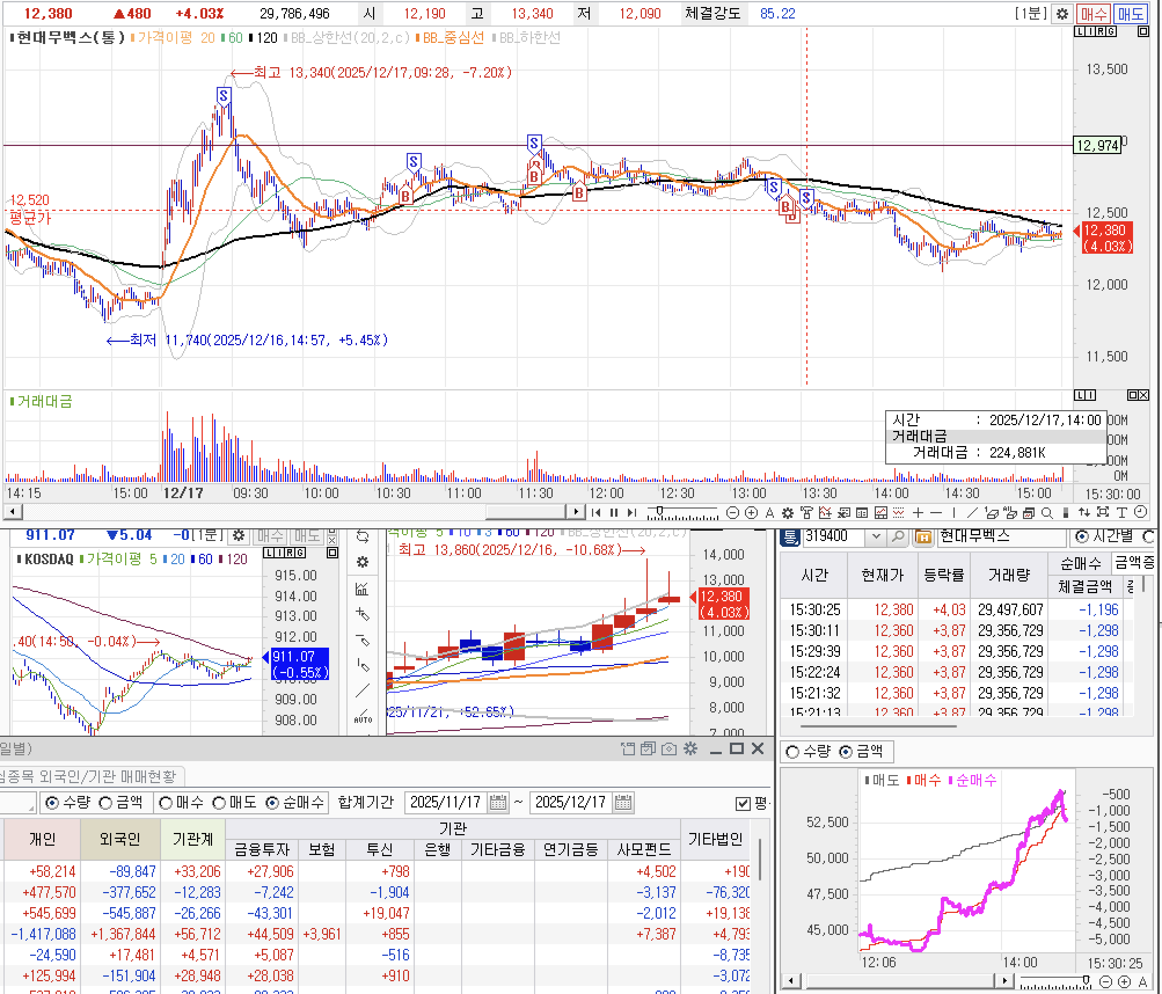Select the 매도 radio in investor panel
Screen dimensions: 1162x994
click(x=219, y=803)
